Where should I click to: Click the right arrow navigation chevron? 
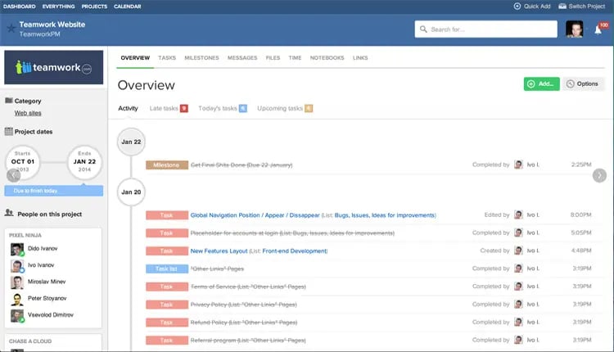pos(600,175)
